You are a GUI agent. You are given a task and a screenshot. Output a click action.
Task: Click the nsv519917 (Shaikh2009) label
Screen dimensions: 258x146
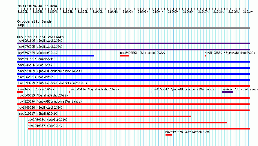(38, 114)
